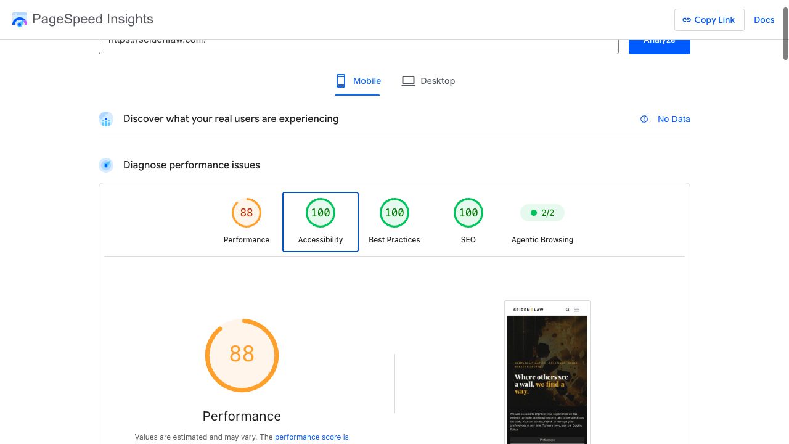Image resolution: width=789 pixels, height=444 pixels.
Task: Click the URL input field
Action: point(358,46)
